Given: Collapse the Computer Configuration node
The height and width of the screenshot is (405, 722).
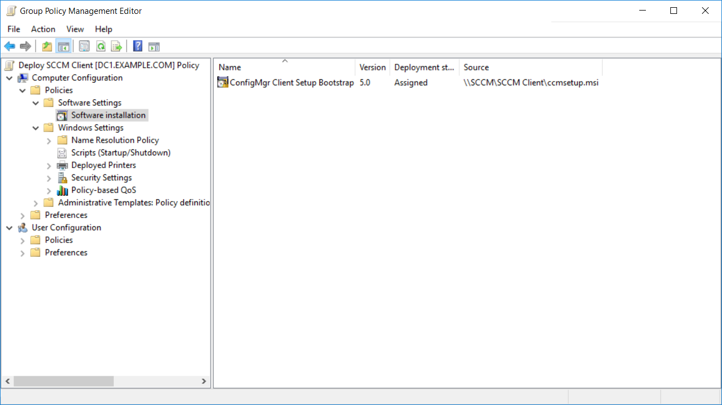Looking at the screenshot, I should click(x=9, y=78).
